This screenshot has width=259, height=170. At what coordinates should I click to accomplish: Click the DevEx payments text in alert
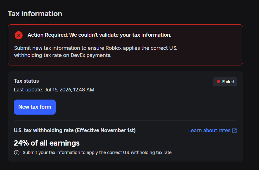pos(91,55)
